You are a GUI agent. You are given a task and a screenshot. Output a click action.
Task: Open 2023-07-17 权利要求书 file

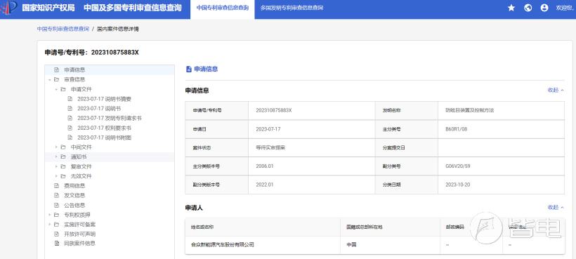104,128
